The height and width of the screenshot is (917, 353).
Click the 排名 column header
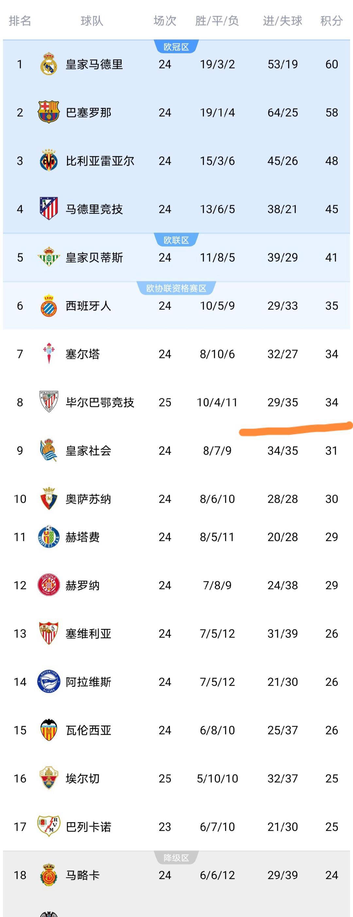20,21
